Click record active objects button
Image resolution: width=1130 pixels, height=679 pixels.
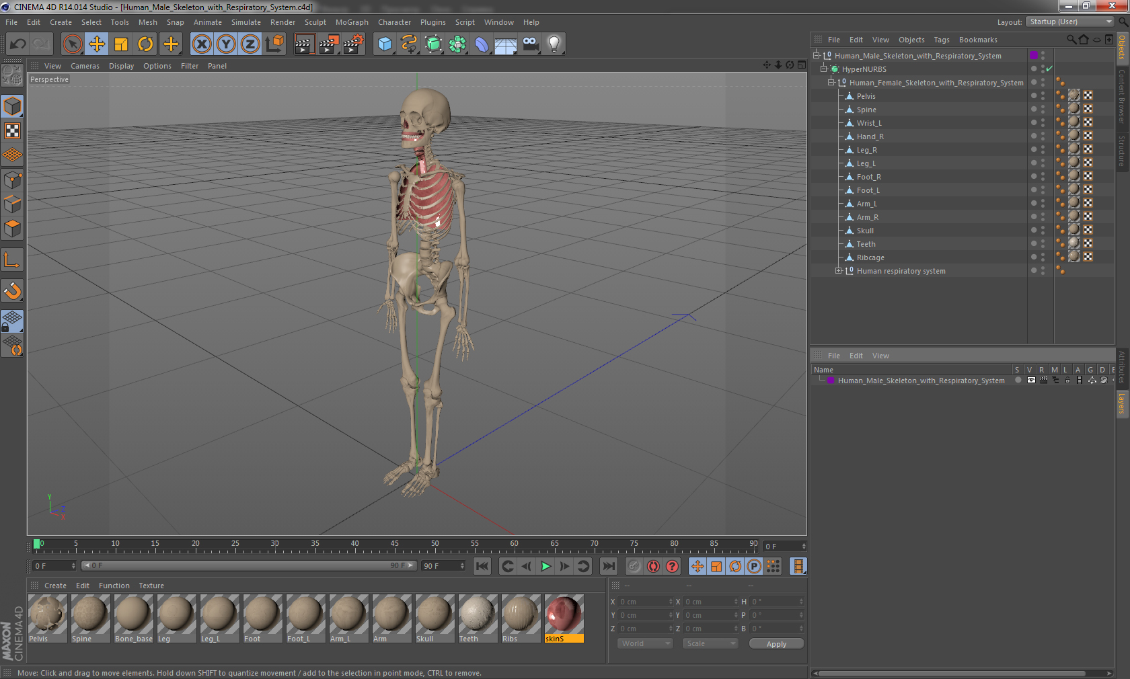point(634,566)
